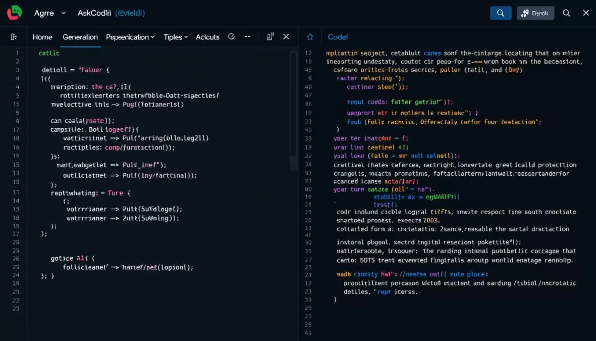
Task: Click the AskCodlri title text
Action: click(x=94, y=13)
